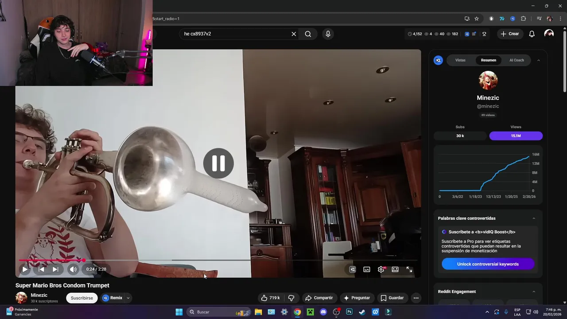The image size is (567, 319).
Task: Save video with Guardar button
Action: (392, 298)
